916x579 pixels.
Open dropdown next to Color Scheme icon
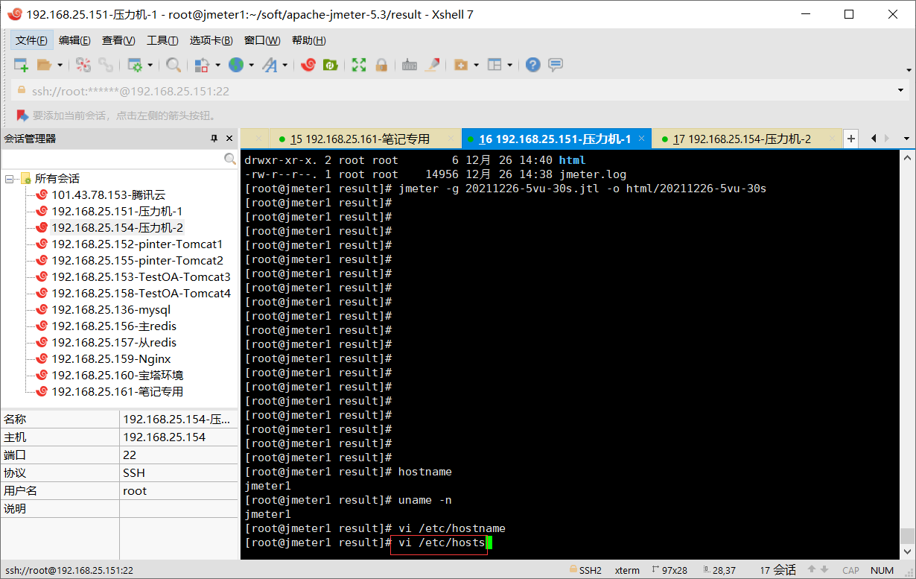[217, 65]
